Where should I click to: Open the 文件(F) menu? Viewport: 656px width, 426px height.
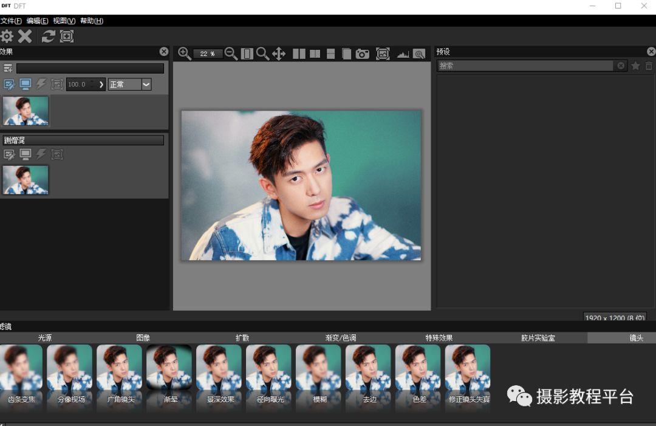point(11,21)
